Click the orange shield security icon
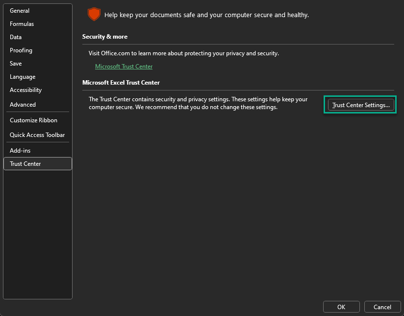The image size is (404, 316). click(94, 15)
